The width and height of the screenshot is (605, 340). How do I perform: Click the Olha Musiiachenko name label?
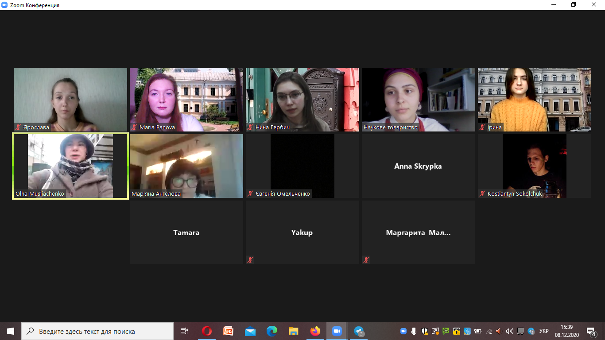click(x=40, y=194)
